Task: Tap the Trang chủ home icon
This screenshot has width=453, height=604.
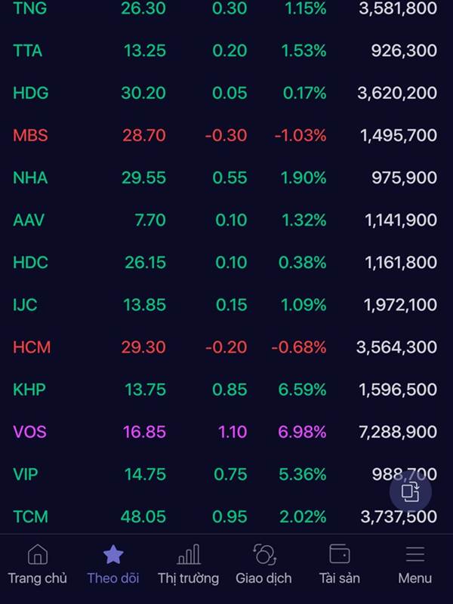Action: tap(37, 554)
